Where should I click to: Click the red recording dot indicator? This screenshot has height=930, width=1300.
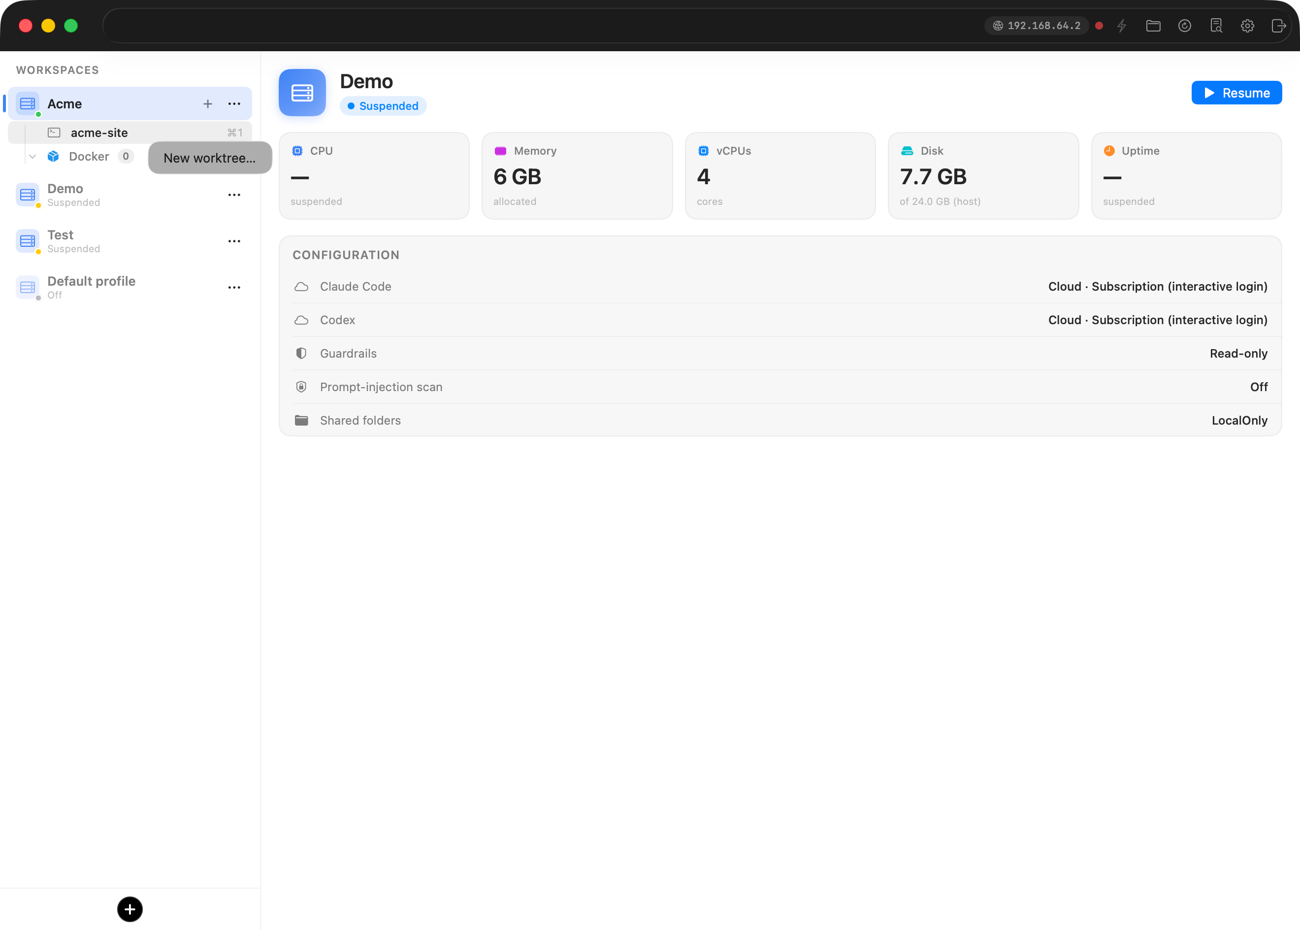(x=1099, y=26)
